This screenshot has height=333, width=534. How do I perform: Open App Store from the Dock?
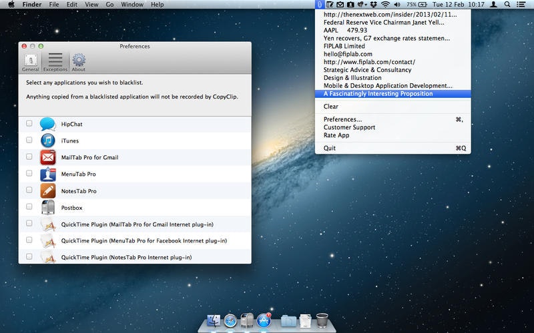pyautogui.click(x=264, y=320)
